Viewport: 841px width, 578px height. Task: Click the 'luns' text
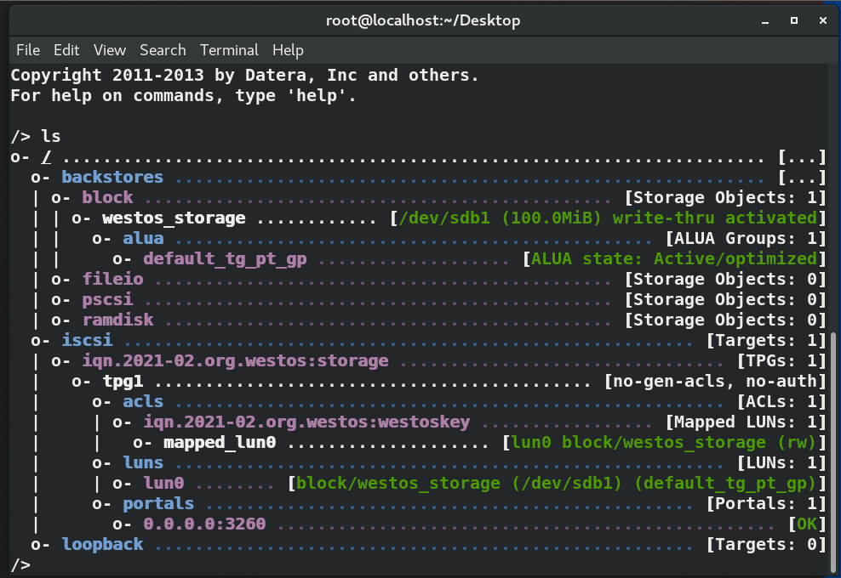point(143,462)
